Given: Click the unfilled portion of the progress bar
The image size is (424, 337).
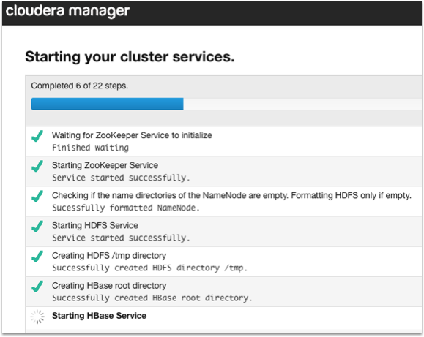Looking at the screenshot, I should pos(302,104).
